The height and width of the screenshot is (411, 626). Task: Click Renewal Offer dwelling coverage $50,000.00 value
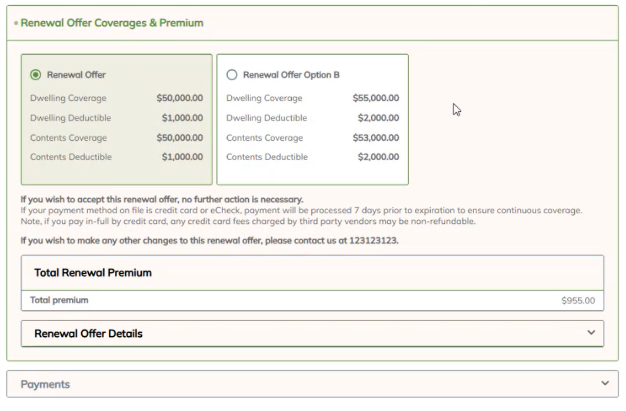click(179, 98)
